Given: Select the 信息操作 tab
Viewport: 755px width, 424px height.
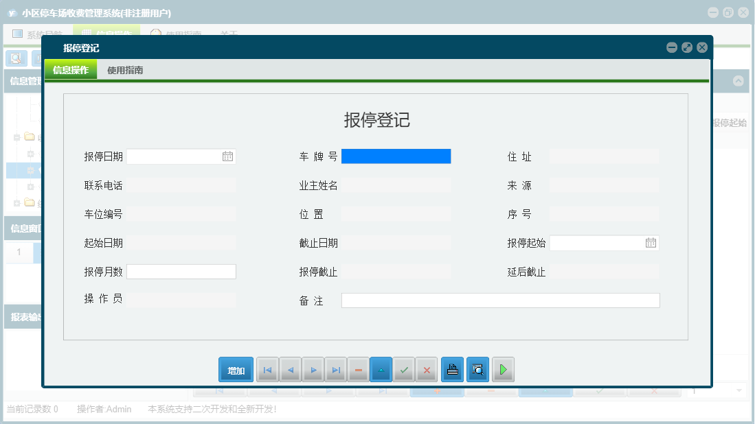Looking at the screenshot, I should (71, 69).
